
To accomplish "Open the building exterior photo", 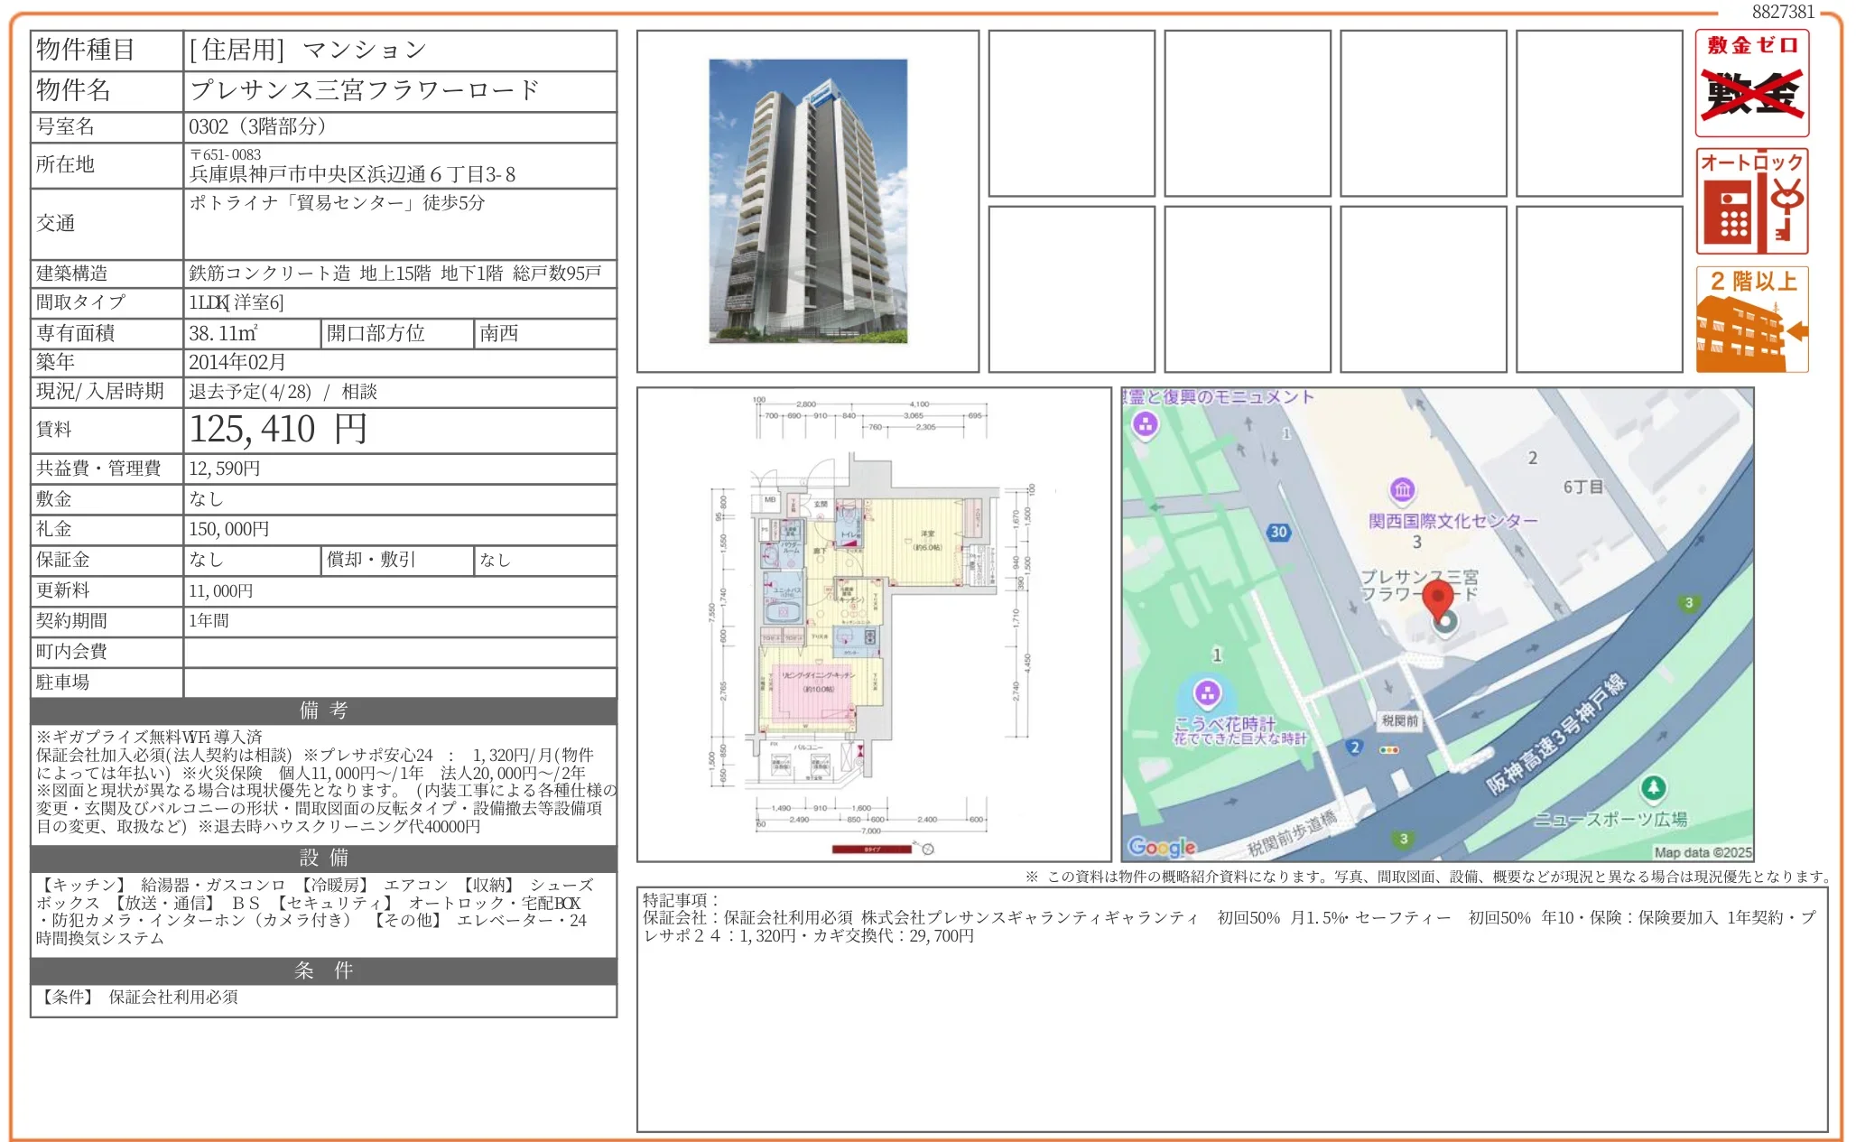I will click(808, 201).
